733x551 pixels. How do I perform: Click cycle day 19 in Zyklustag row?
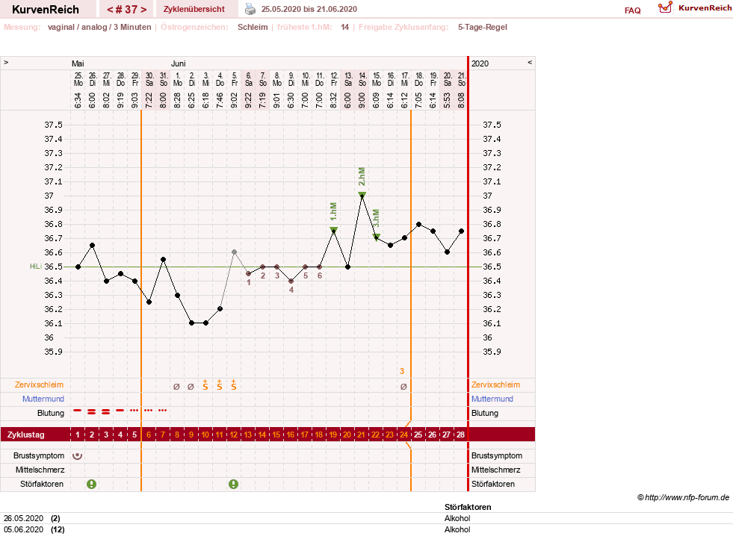333,435
